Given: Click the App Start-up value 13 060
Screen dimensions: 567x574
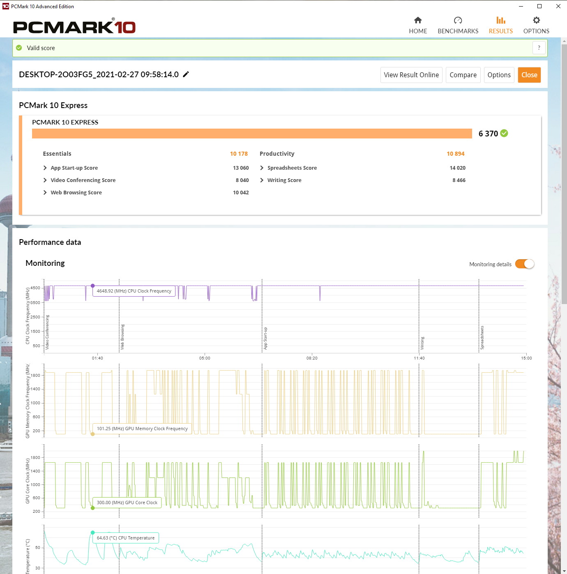Looking at the screenshot, I should pyautogui.click(x=241, y=168).
